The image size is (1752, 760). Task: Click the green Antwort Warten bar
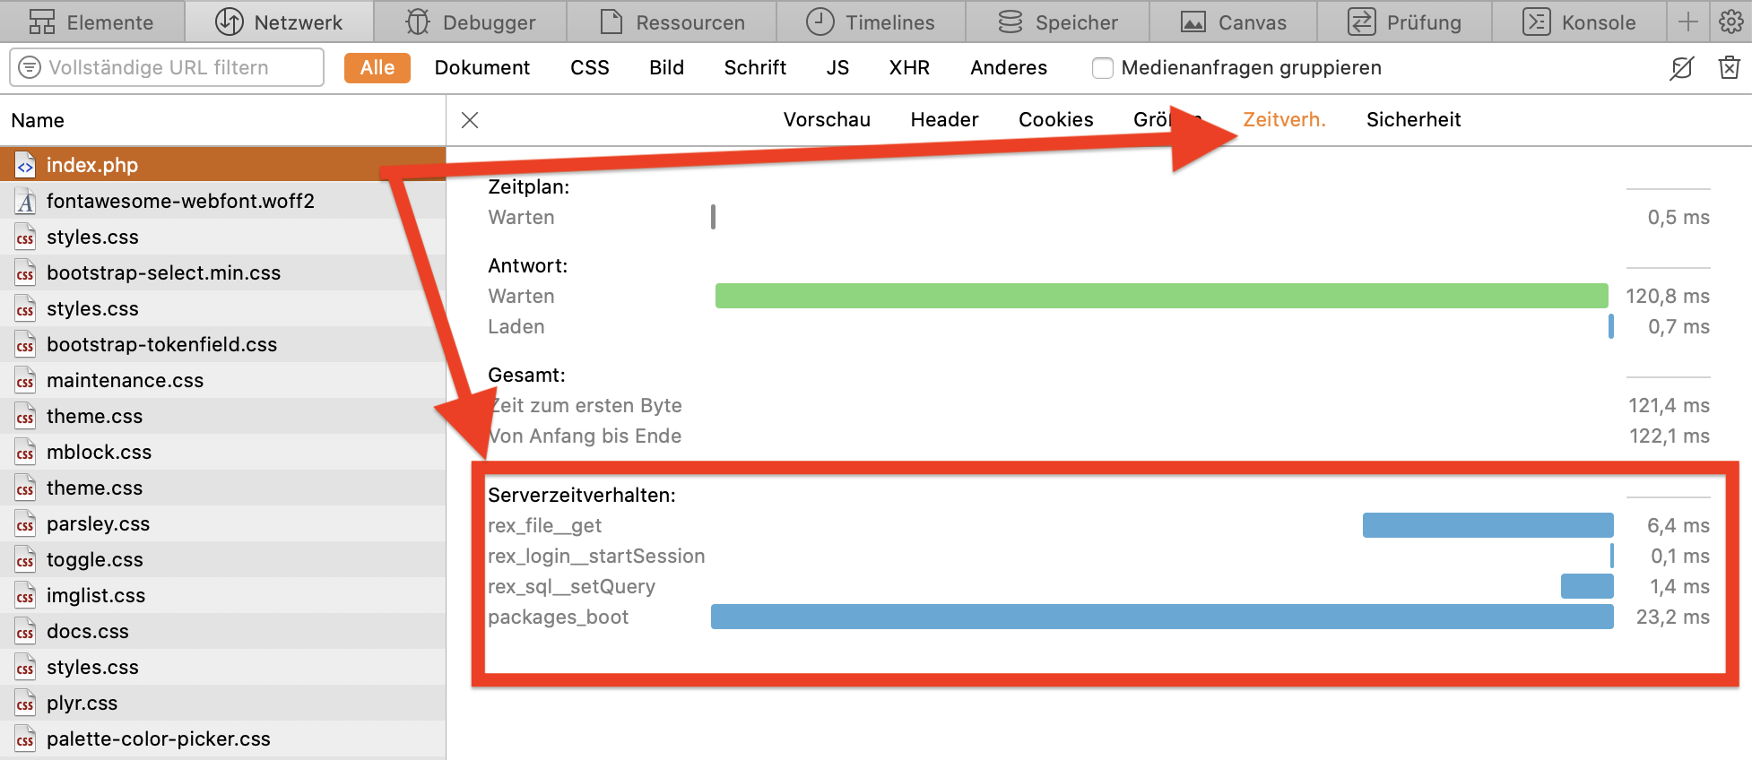click(x=1161, y=296)
